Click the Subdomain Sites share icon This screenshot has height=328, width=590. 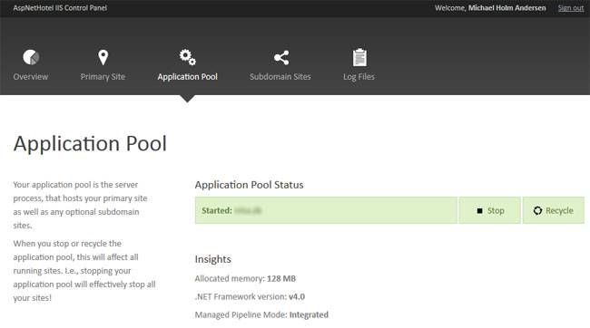(x=281, y=57)
